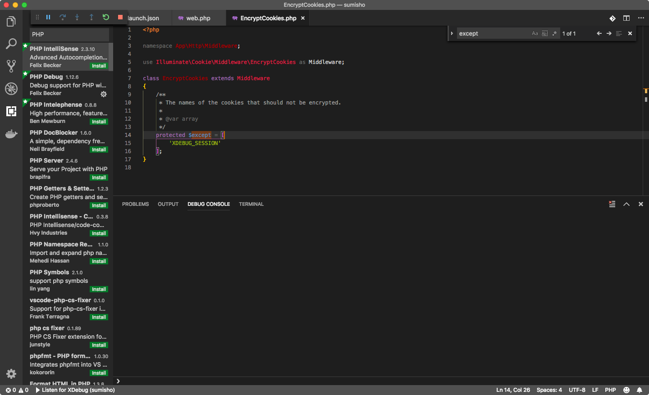
Task: Select PHP from the sidebar search dropdown
Action: coord(69,34)
